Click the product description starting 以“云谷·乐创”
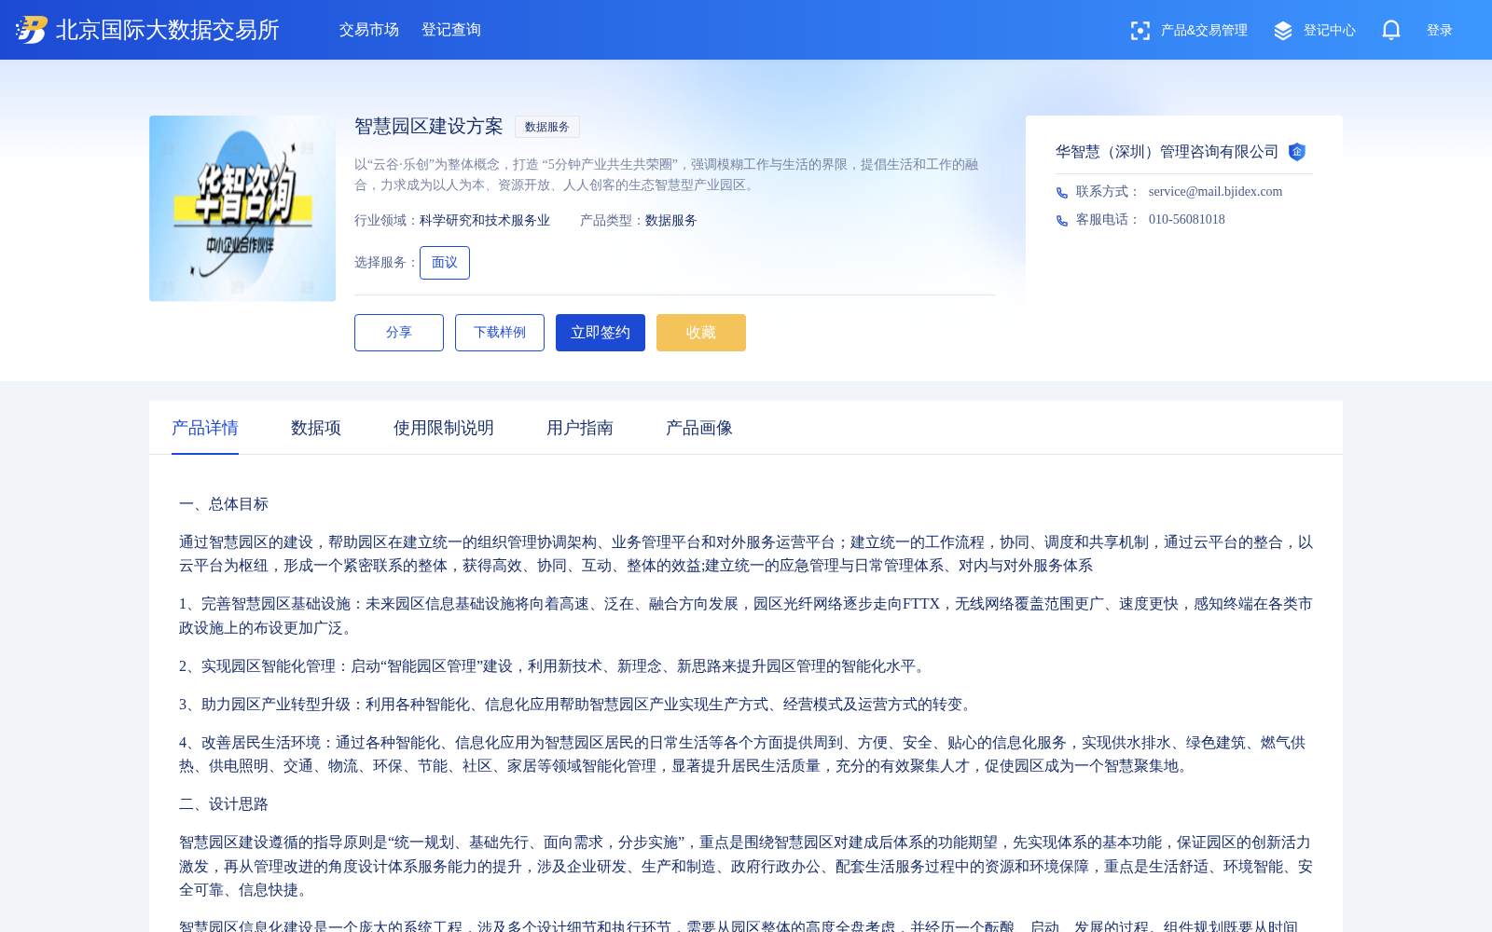This screenshot has width=1492, height=932. coord(667,175)
